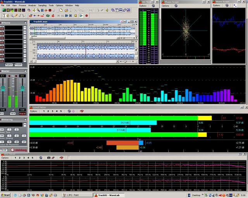Screen dimensions: 248x198
Task: Click the Render button in the Master section
Action: click(3, 150)
